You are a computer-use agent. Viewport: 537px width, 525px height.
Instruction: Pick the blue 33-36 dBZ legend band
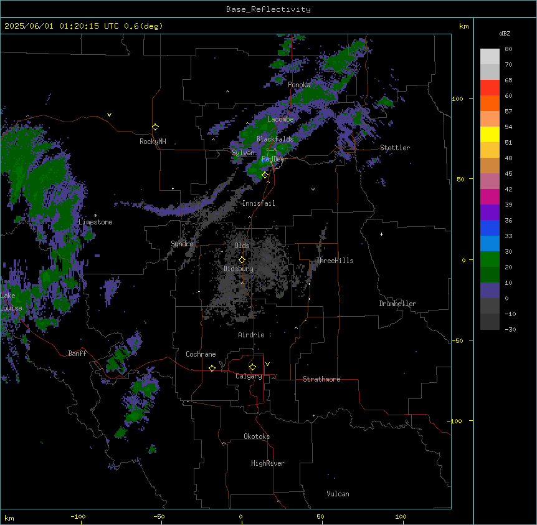point(490,228)
